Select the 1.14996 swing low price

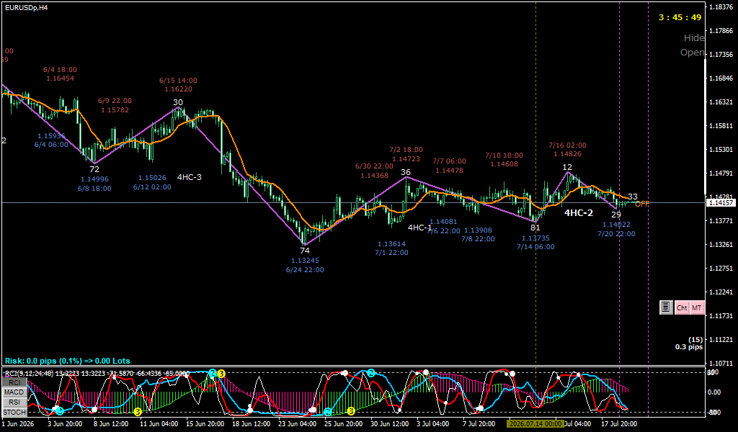click(94, 179)
